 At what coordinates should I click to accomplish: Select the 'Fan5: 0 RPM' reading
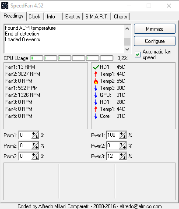[19, 116]
